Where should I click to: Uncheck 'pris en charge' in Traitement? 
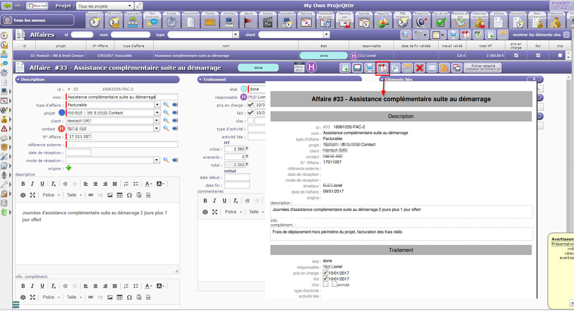coord(251,105)
